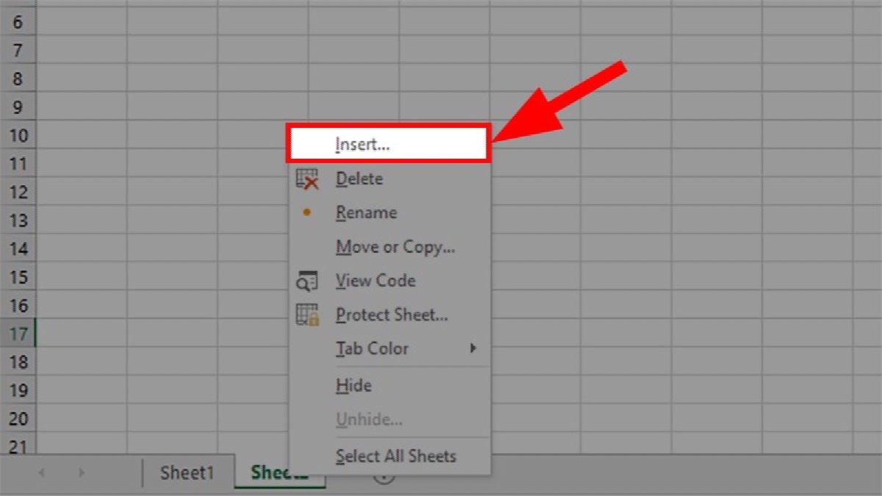Select row 19 header

click(18, 390)
